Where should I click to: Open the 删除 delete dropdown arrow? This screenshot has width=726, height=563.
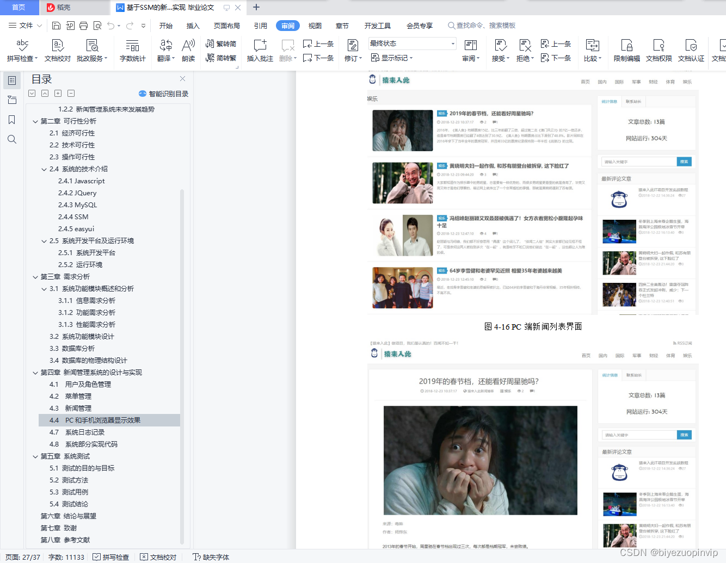tap(296, 58)
